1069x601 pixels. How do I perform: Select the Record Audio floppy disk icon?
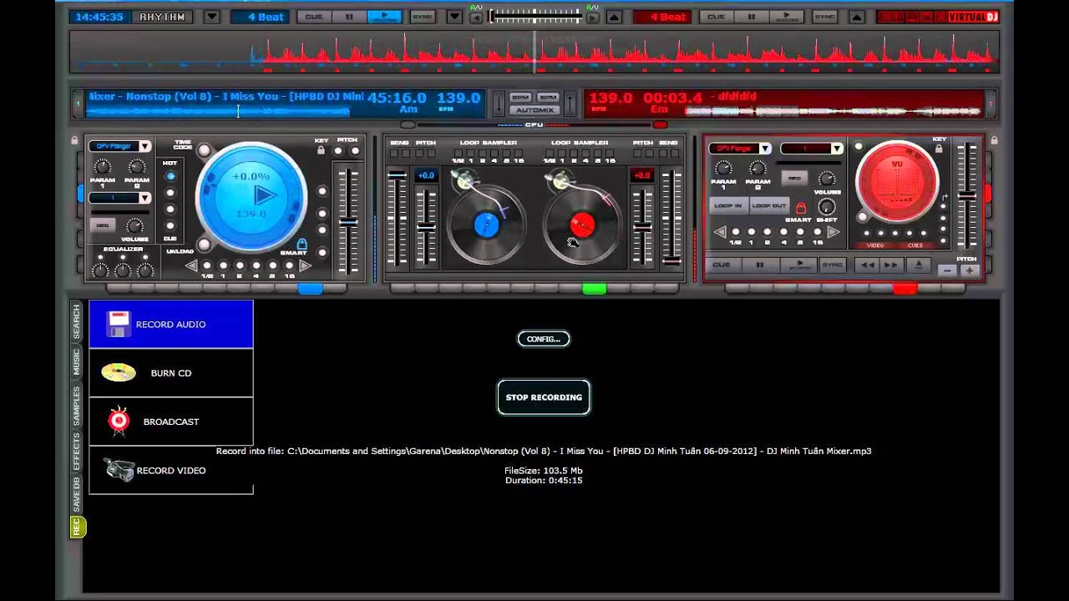pos(119,324)
